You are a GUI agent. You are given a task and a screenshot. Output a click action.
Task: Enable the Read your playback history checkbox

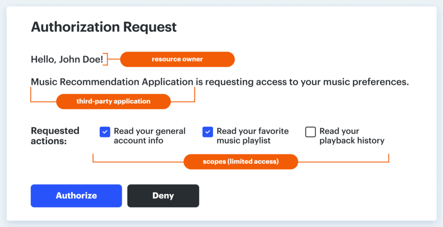pyautogui.click(x=311, y=132)
